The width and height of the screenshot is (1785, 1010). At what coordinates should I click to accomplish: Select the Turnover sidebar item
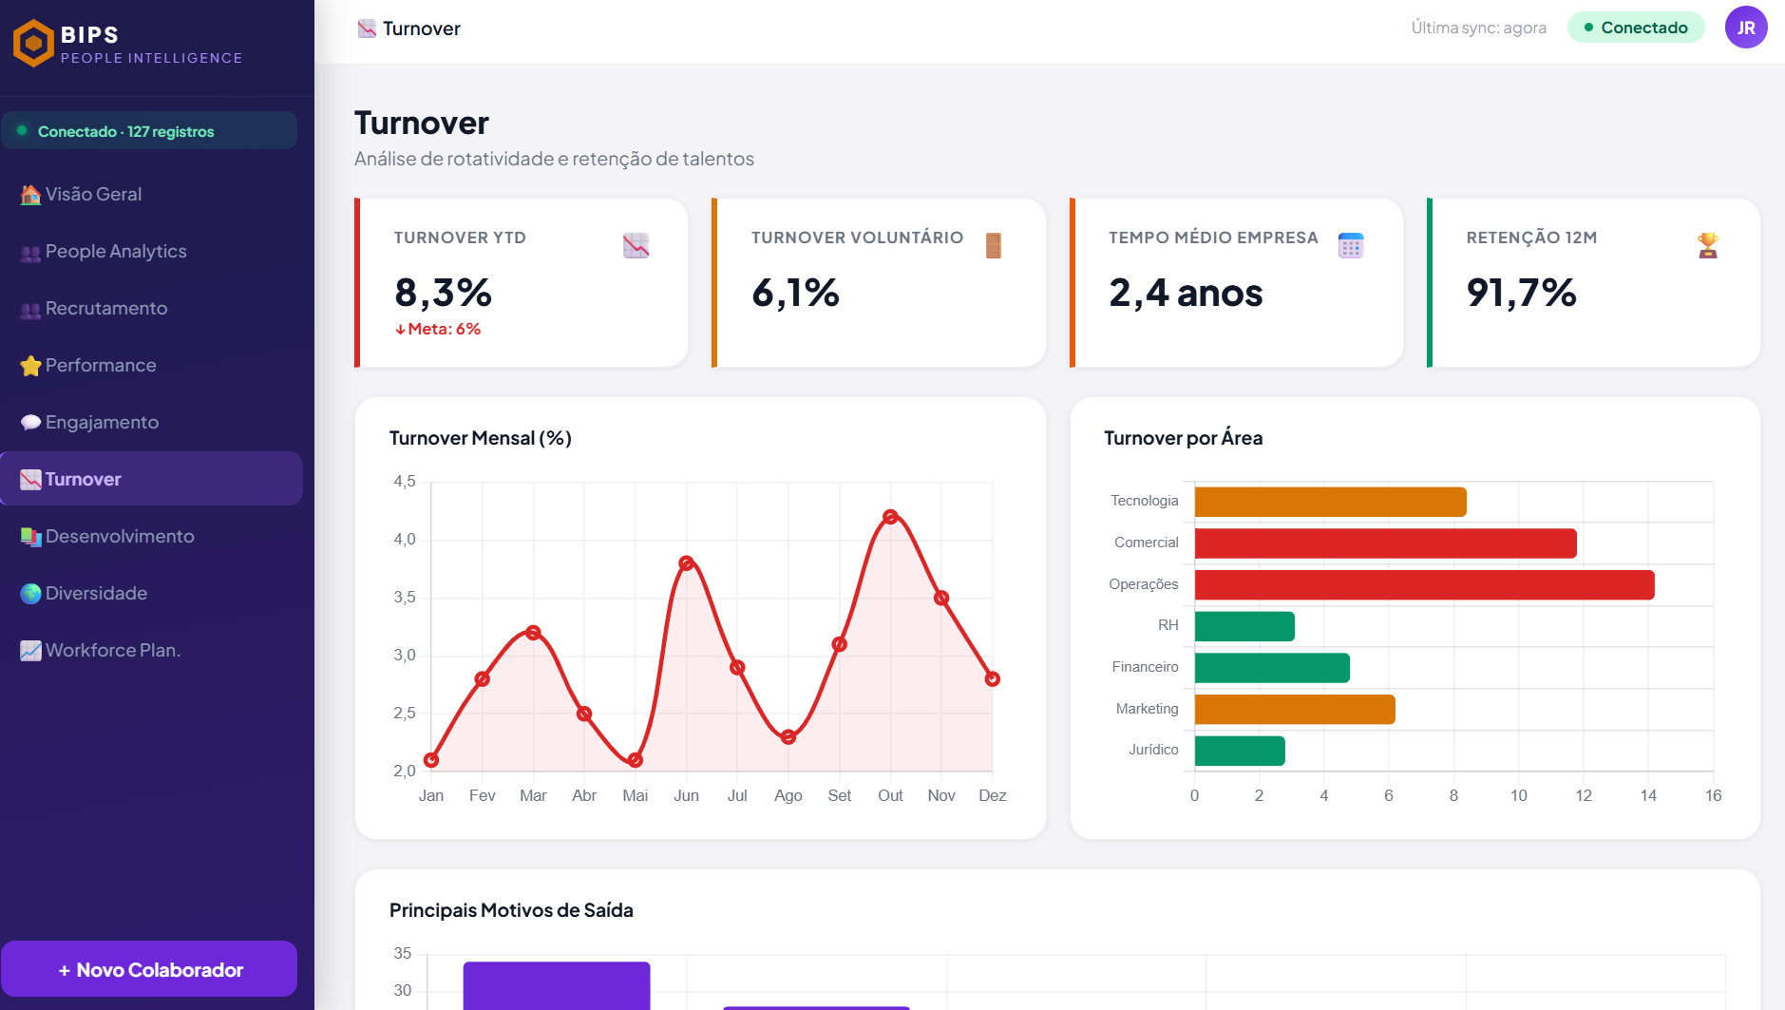click(x=152, y=479)
